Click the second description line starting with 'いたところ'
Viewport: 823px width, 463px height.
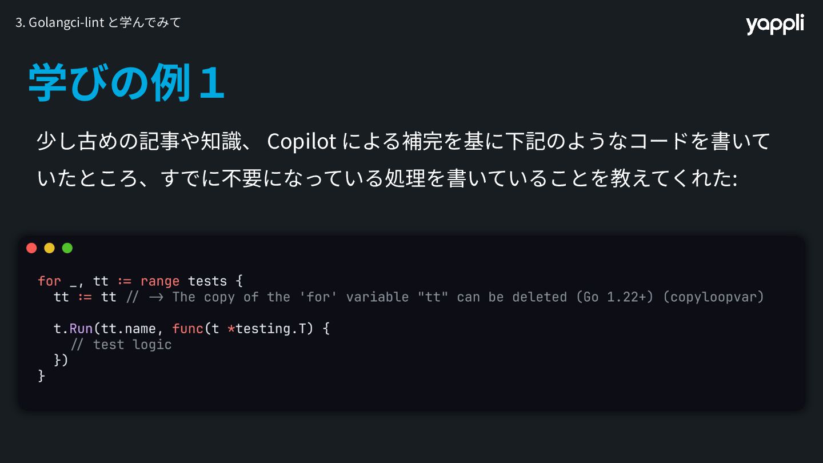point(387,178)
